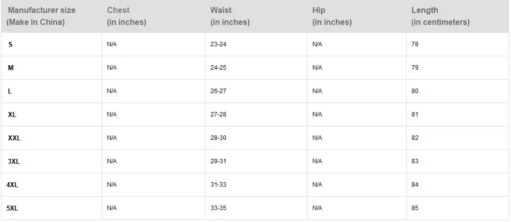Viewport: 511px width, 222px height.
Task: Click the Manufacturer size column header
Action: pos(51,16)
